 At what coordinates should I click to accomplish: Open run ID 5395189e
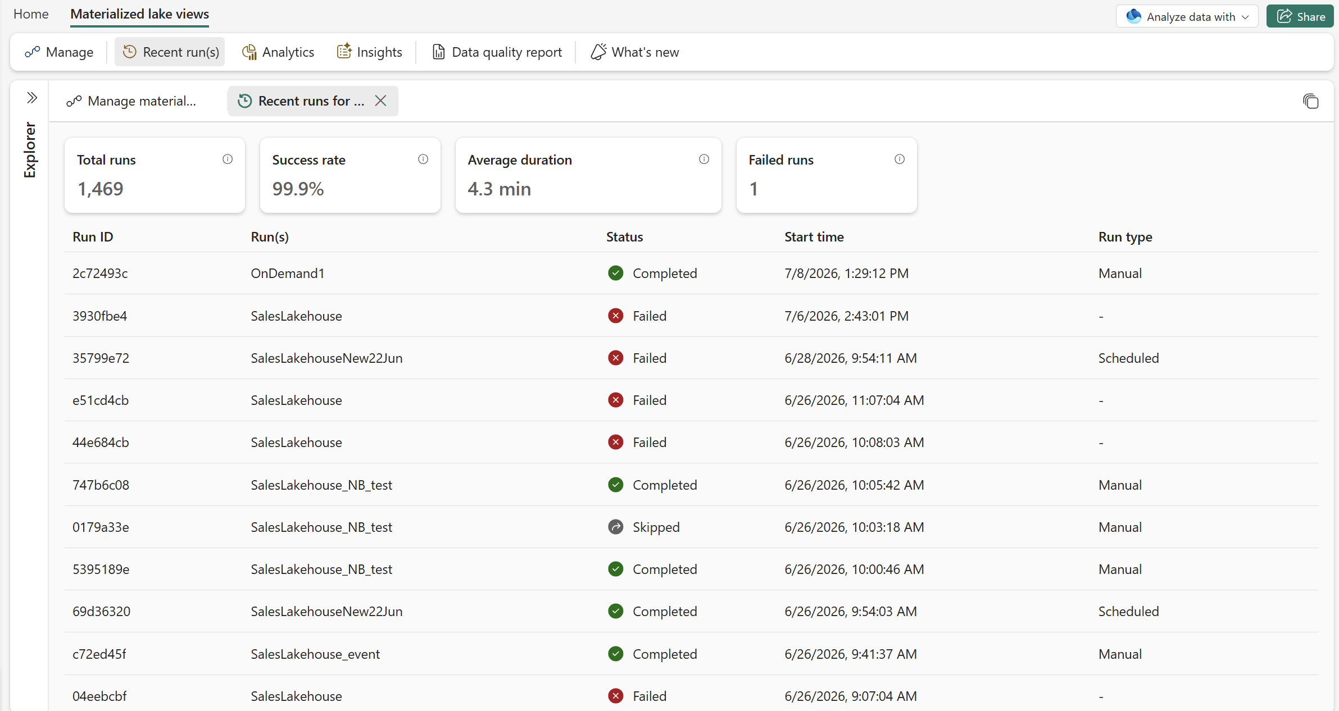coord(101,569)
